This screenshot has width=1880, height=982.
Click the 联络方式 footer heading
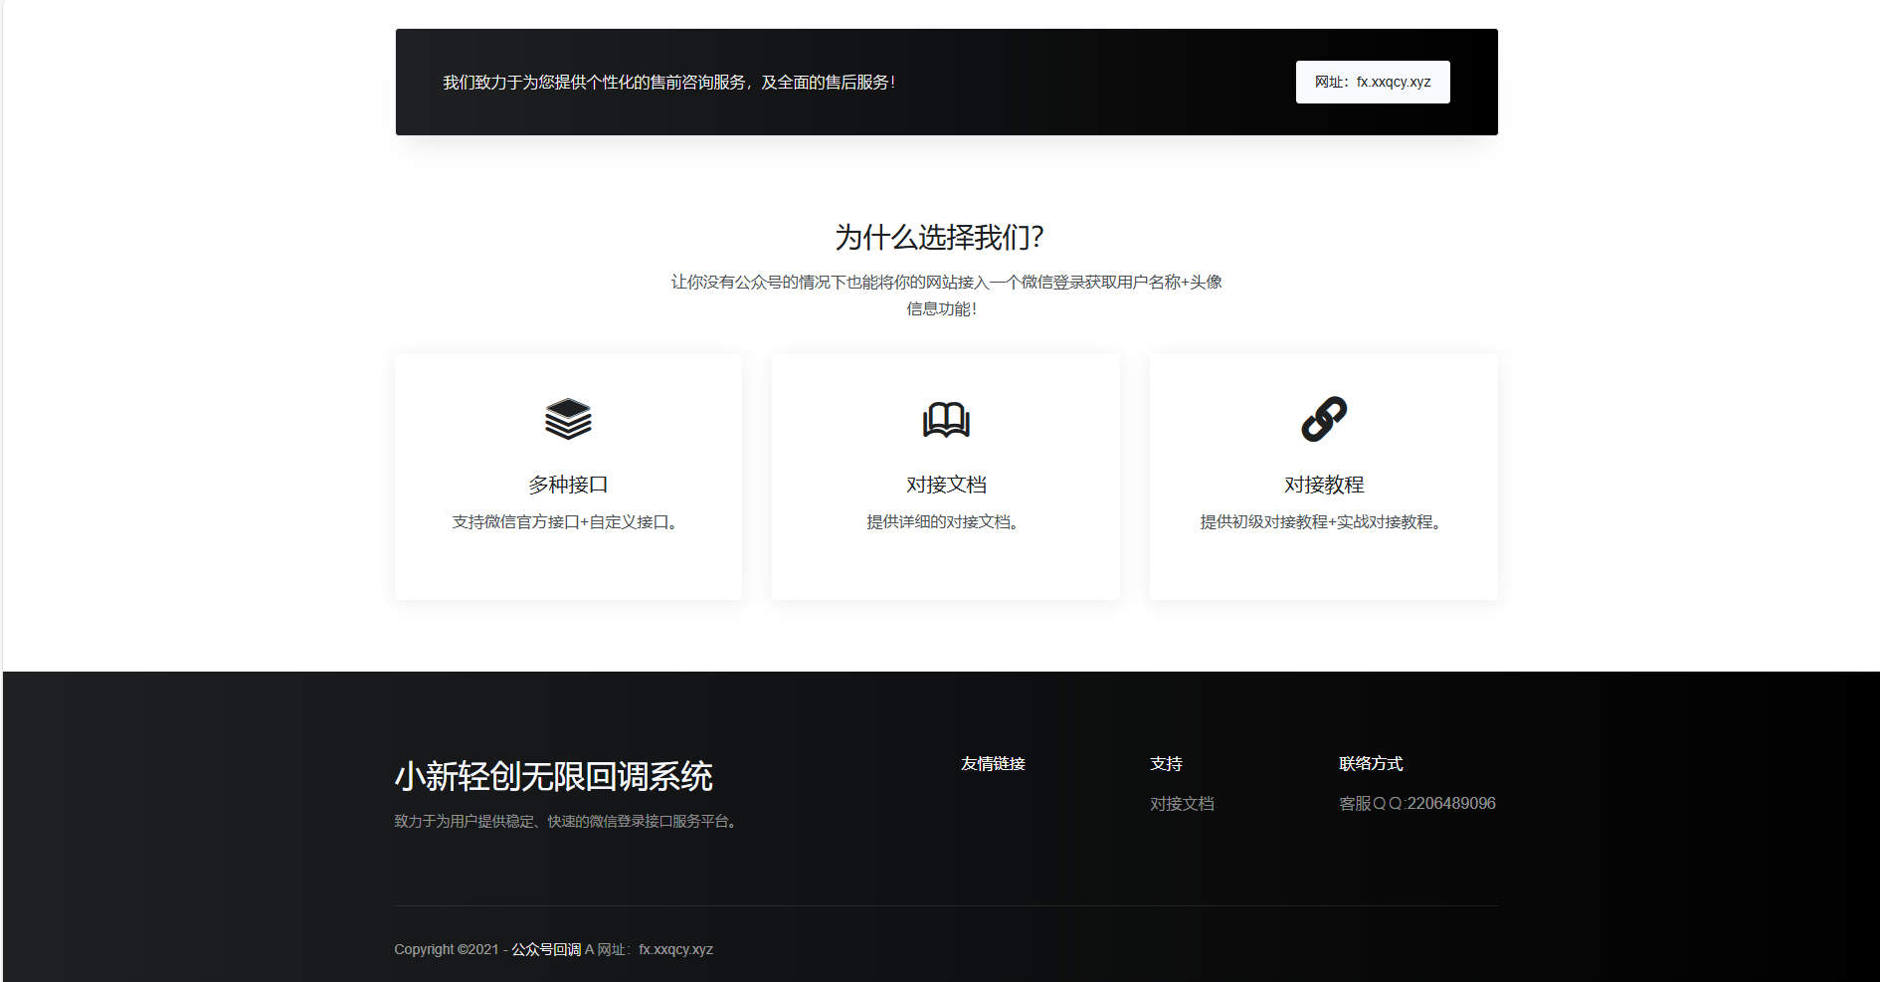(1371, 763)
